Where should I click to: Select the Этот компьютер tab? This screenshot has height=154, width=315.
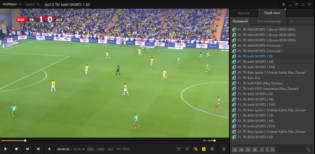coord(269,21)
